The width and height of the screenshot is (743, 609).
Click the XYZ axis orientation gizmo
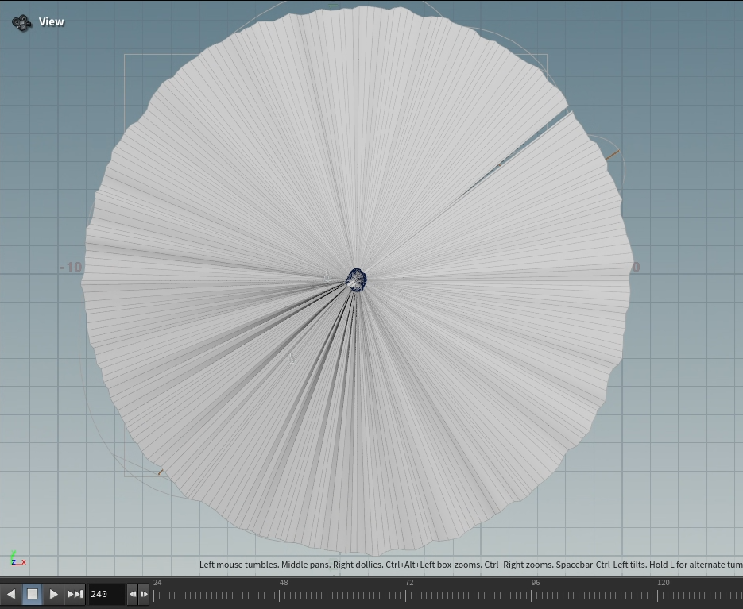tap(18, 560)
